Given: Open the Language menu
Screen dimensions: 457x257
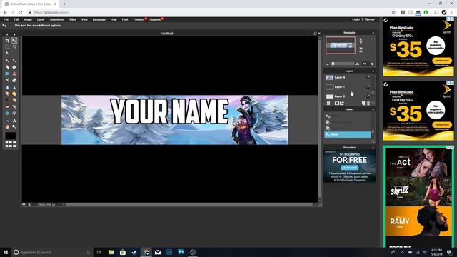Looking at the screenshot, I should click(x=99, y=19).
